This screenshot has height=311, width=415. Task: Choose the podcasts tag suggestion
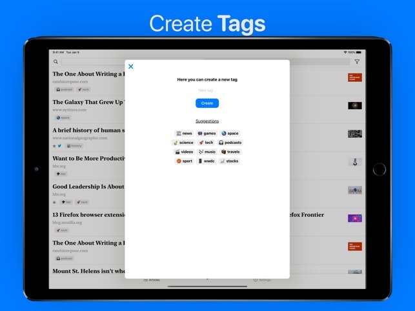pos(230,143)
